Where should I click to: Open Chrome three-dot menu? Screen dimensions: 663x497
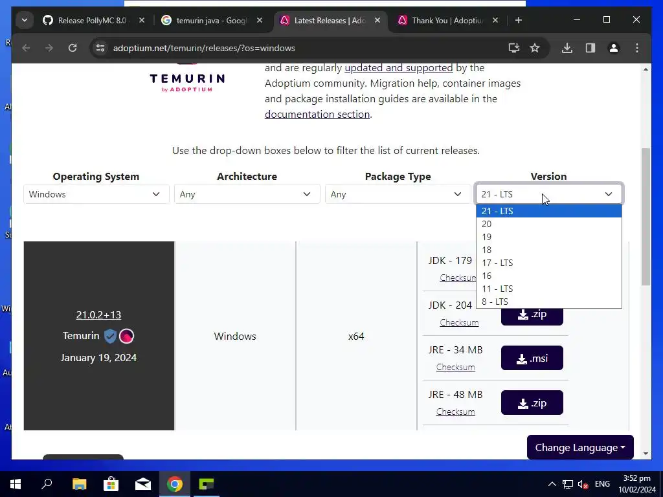coord(637,48)
